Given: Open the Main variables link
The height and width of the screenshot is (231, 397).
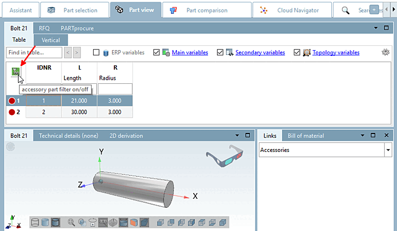Looking at the screenshot, I should (190, 52).
